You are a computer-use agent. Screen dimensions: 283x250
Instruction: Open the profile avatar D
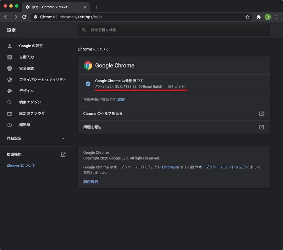(267, 17)
